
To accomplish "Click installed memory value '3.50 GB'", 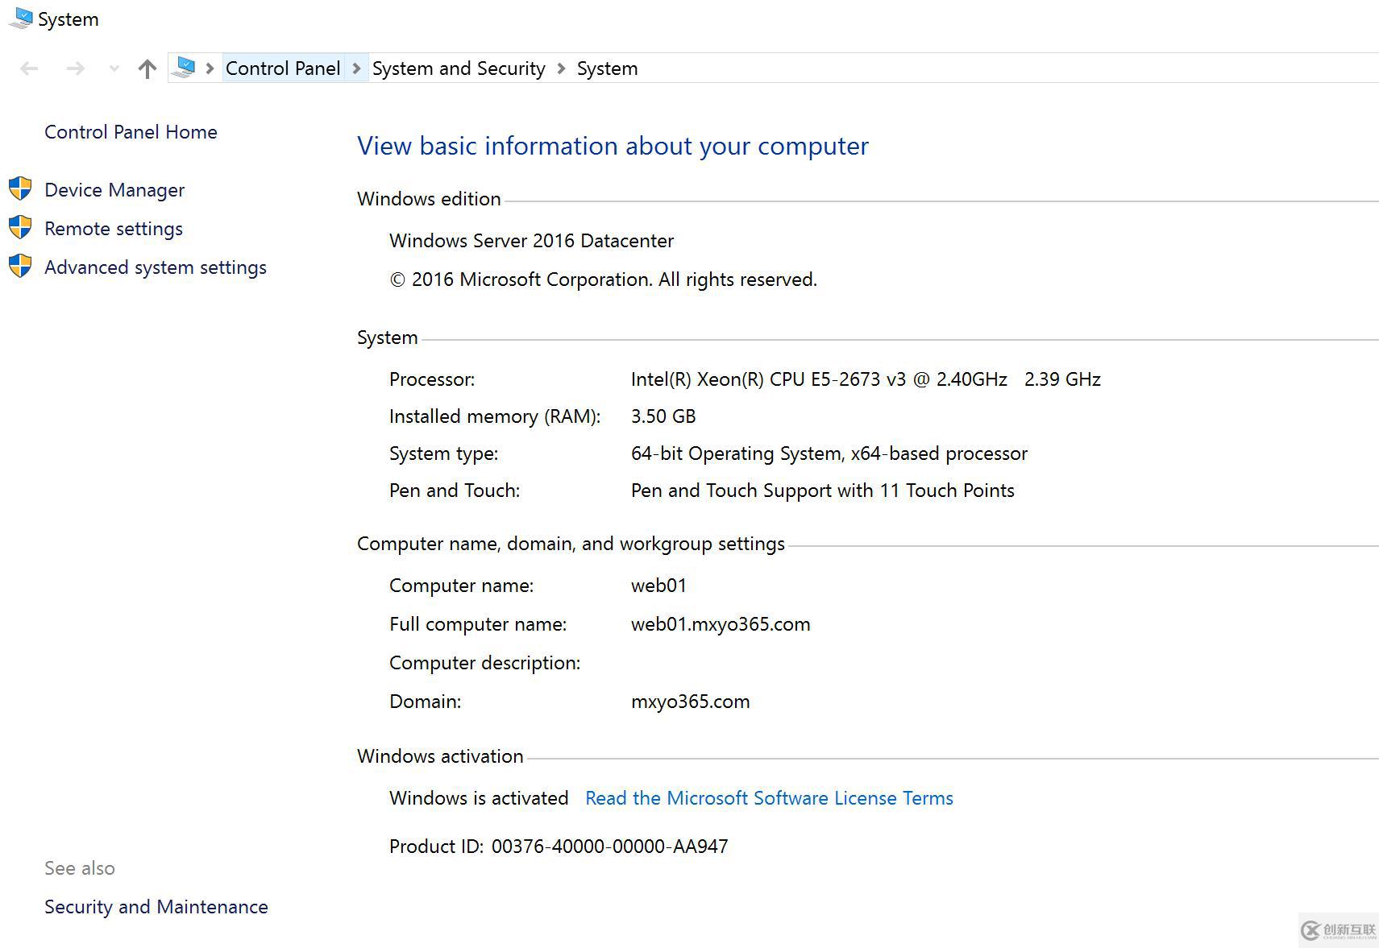I will pyautogui.click(x=663, y=416).
